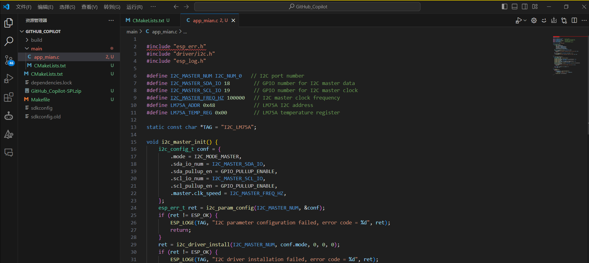Click the i2c_master_init function name
The height and width of the screenshot is (263, 589).
[184, 142]
